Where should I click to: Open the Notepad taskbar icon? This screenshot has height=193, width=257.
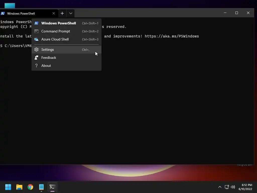[41, 187]
